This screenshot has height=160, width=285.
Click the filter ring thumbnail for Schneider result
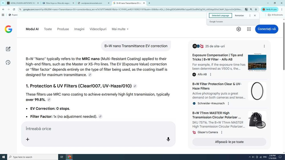point(257,91)
